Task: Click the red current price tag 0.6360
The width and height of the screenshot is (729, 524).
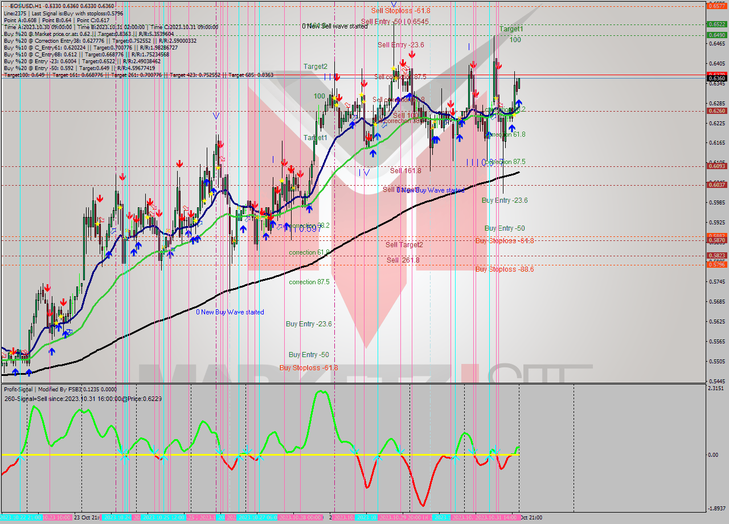Action: pyautogui.click(x=716, y=75)
